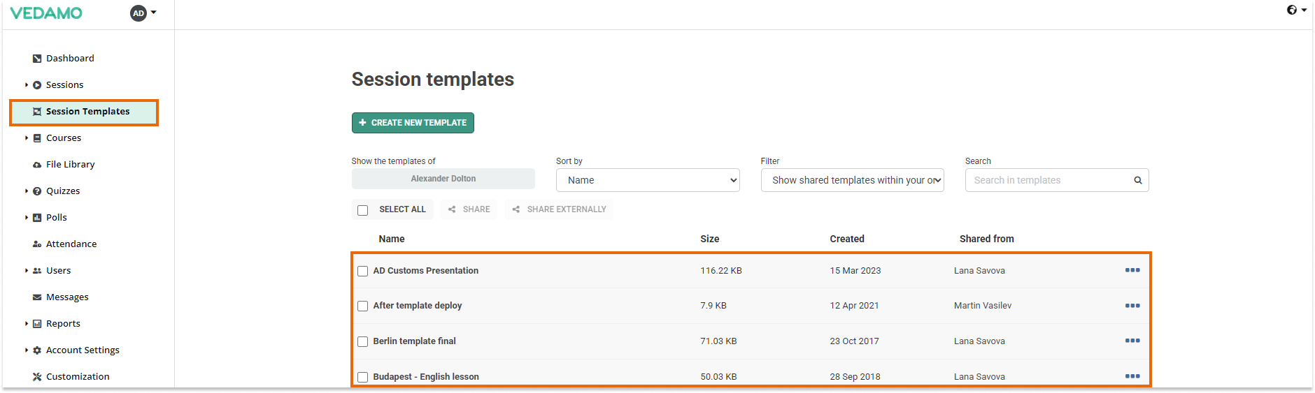
Task: Click the '116.22 KB' size cell
Action: tap(721, 271)
